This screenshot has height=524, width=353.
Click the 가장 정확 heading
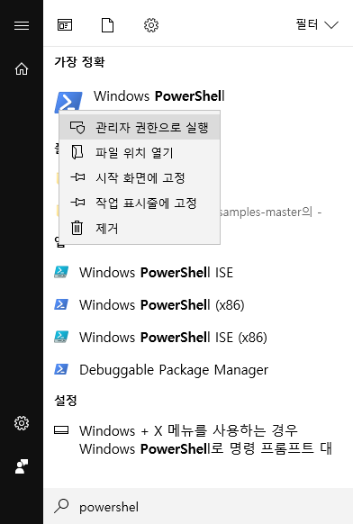click(x=79, y=62)
